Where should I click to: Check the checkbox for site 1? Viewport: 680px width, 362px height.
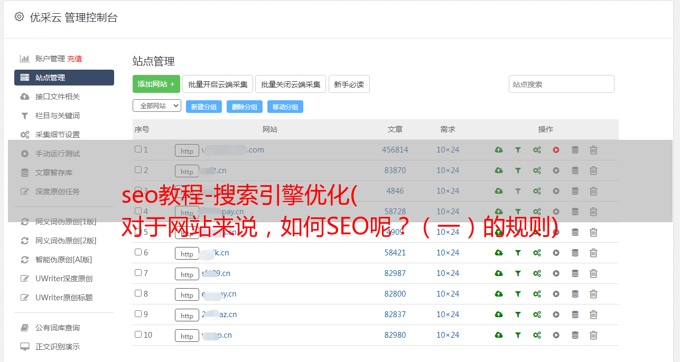click(x=138, y=149)
